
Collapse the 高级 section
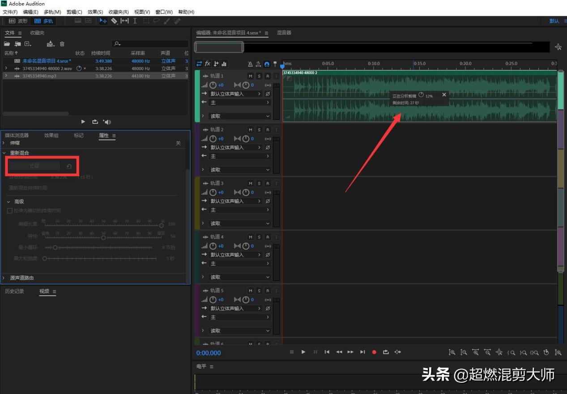(x=8, y=202)
